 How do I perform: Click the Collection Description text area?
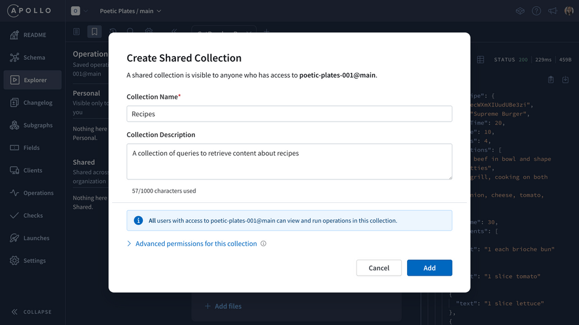[289, 162]
